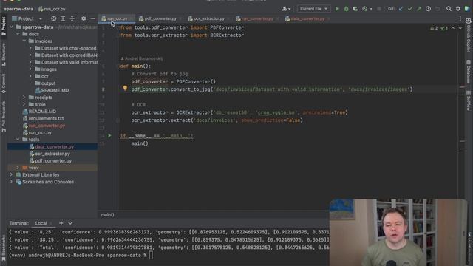Open the Structure tool window
The height and width of the screenshot is (266, 473).
click(4, 55)
